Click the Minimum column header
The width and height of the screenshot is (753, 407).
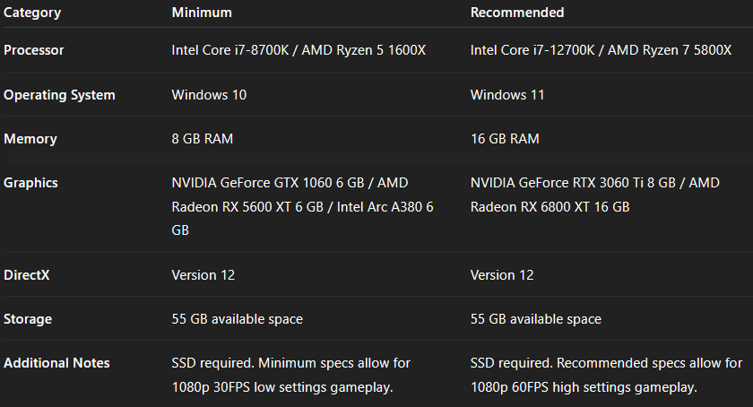click(x=202, y=13)
